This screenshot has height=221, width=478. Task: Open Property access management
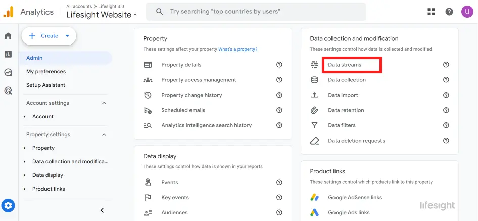199,80
